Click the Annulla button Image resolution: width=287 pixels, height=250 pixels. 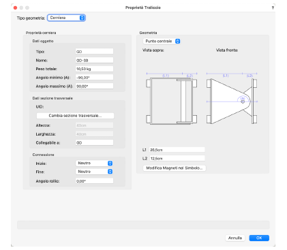coord(235,238)
